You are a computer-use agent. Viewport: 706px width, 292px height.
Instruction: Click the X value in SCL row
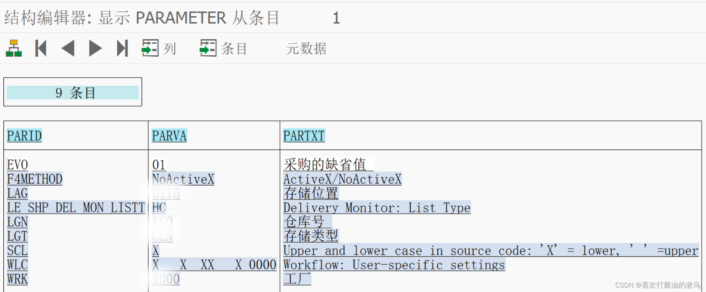coord(156,250)
